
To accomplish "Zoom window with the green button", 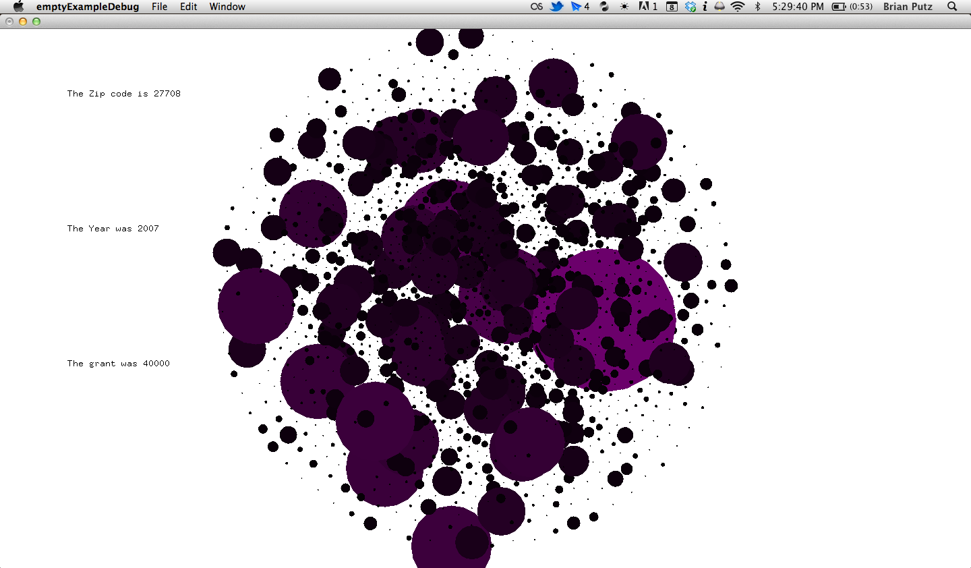I will point(36,22).
